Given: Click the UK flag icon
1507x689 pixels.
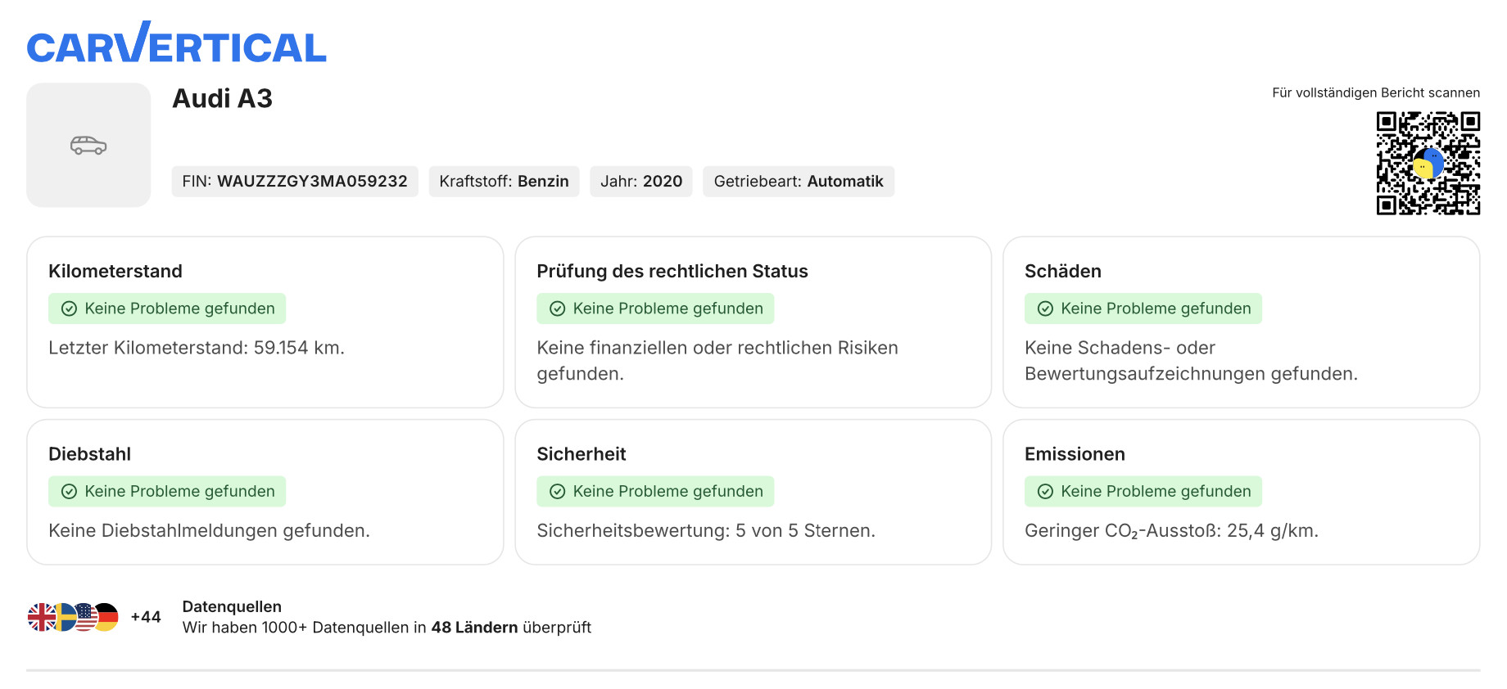Looking at the screenshot, I should point(41,617).
